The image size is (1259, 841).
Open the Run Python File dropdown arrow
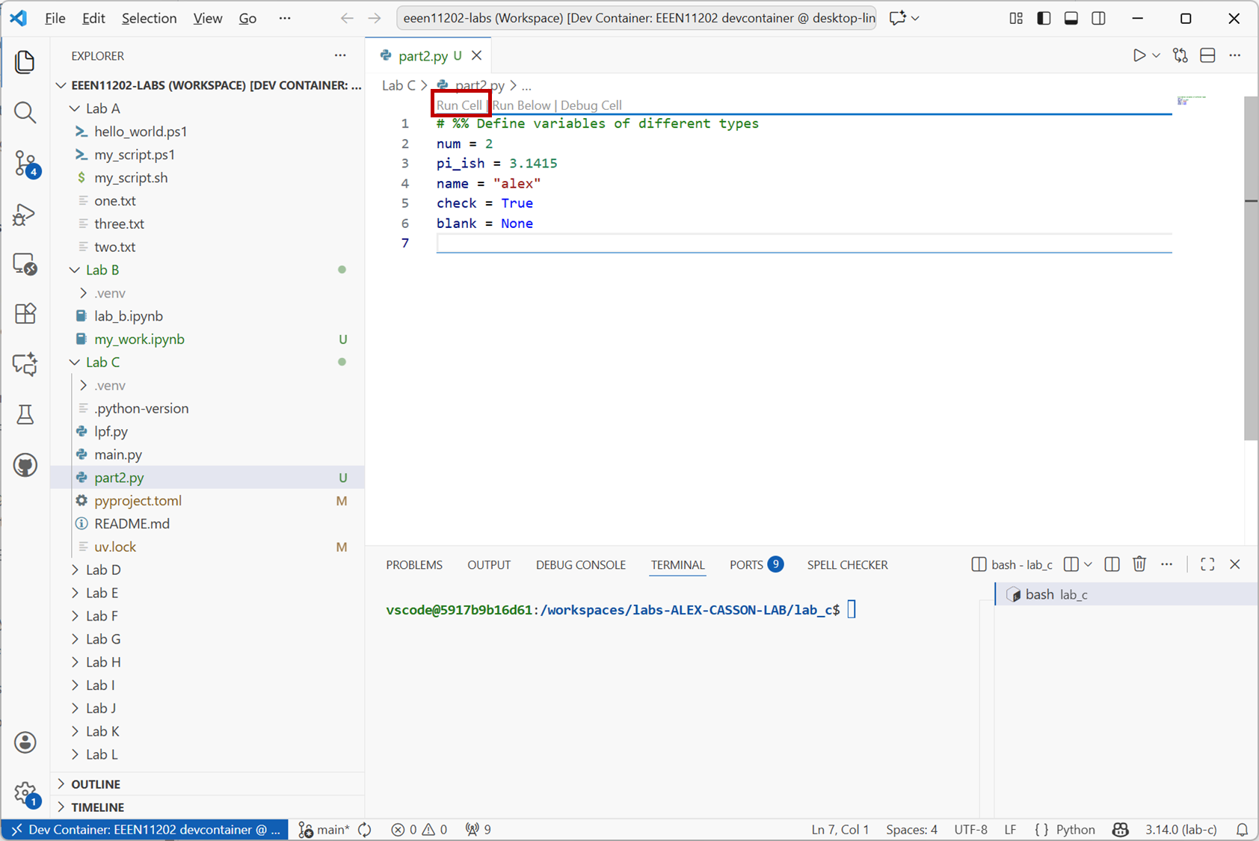point(1156,56)
